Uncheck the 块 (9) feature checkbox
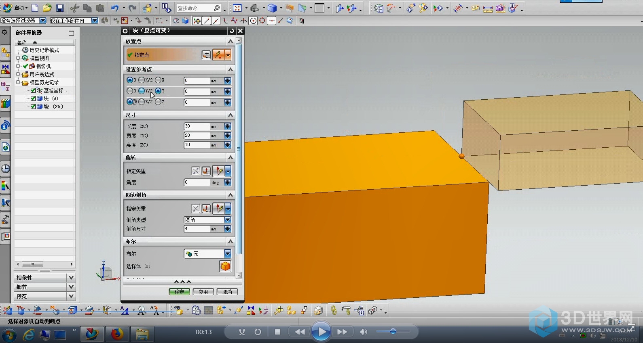 [33, 98]
